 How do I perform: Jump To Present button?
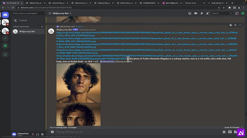tap(233, 128)
